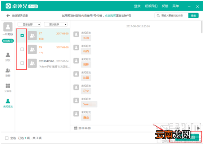Click the search magnifier icon

[x=158, y=15]
